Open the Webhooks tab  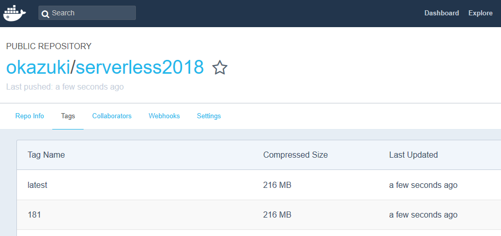[x=164, y=116]
